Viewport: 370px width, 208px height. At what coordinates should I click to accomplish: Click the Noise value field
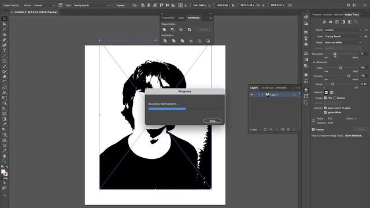pyautogui.click(x=364, y=84)
